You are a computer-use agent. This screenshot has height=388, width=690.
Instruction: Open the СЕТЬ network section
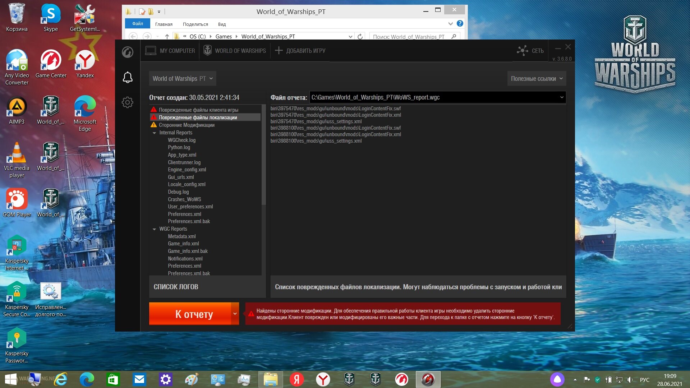pyautogui.click(x=530, y=51)
